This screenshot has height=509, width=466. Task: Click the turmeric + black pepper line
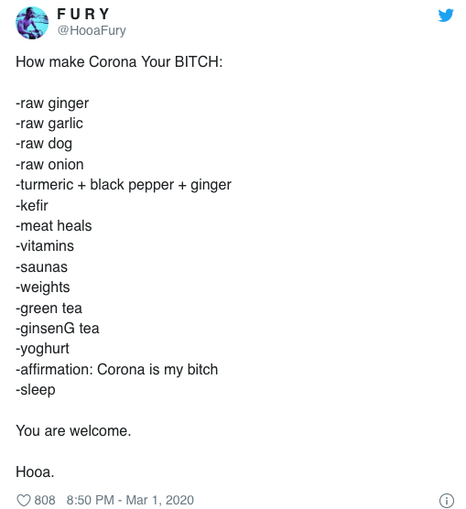124,185
